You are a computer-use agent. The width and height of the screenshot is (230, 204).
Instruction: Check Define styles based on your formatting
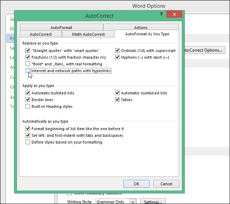tap(28, 142)
